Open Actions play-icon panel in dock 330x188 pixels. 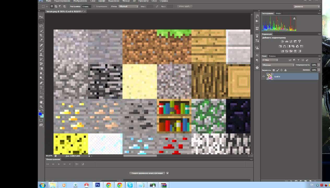[x=257, y=21]
